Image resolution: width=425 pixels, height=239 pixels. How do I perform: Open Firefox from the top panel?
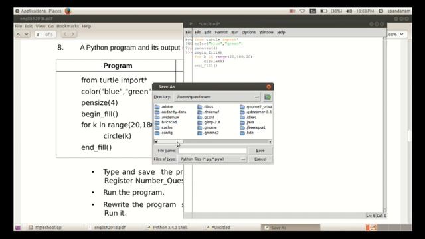pos(68,11)
